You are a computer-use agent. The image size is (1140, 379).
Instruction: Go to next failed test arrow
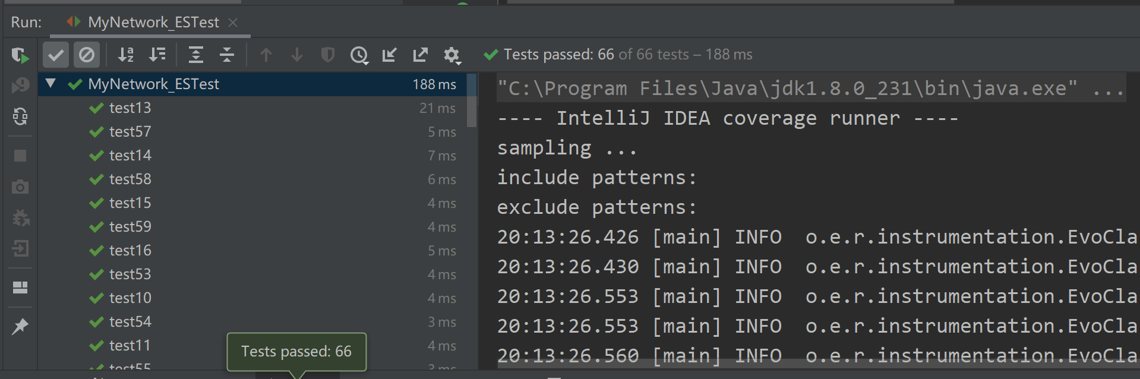297,55
